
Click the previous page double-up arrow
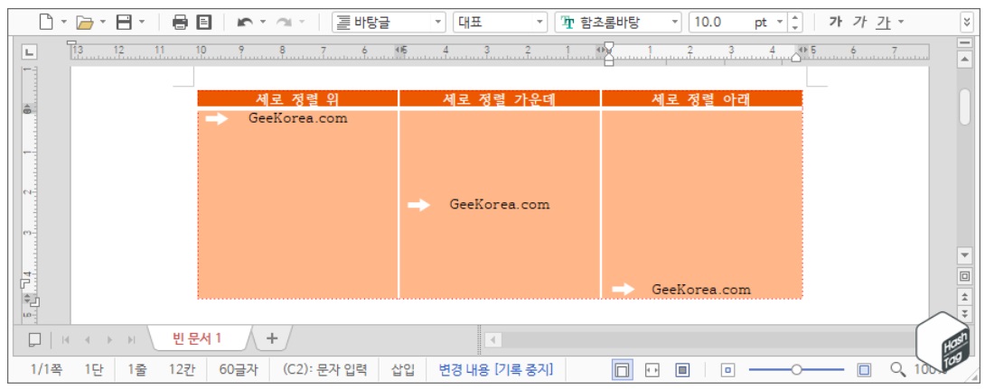click(x=964, y=295)
